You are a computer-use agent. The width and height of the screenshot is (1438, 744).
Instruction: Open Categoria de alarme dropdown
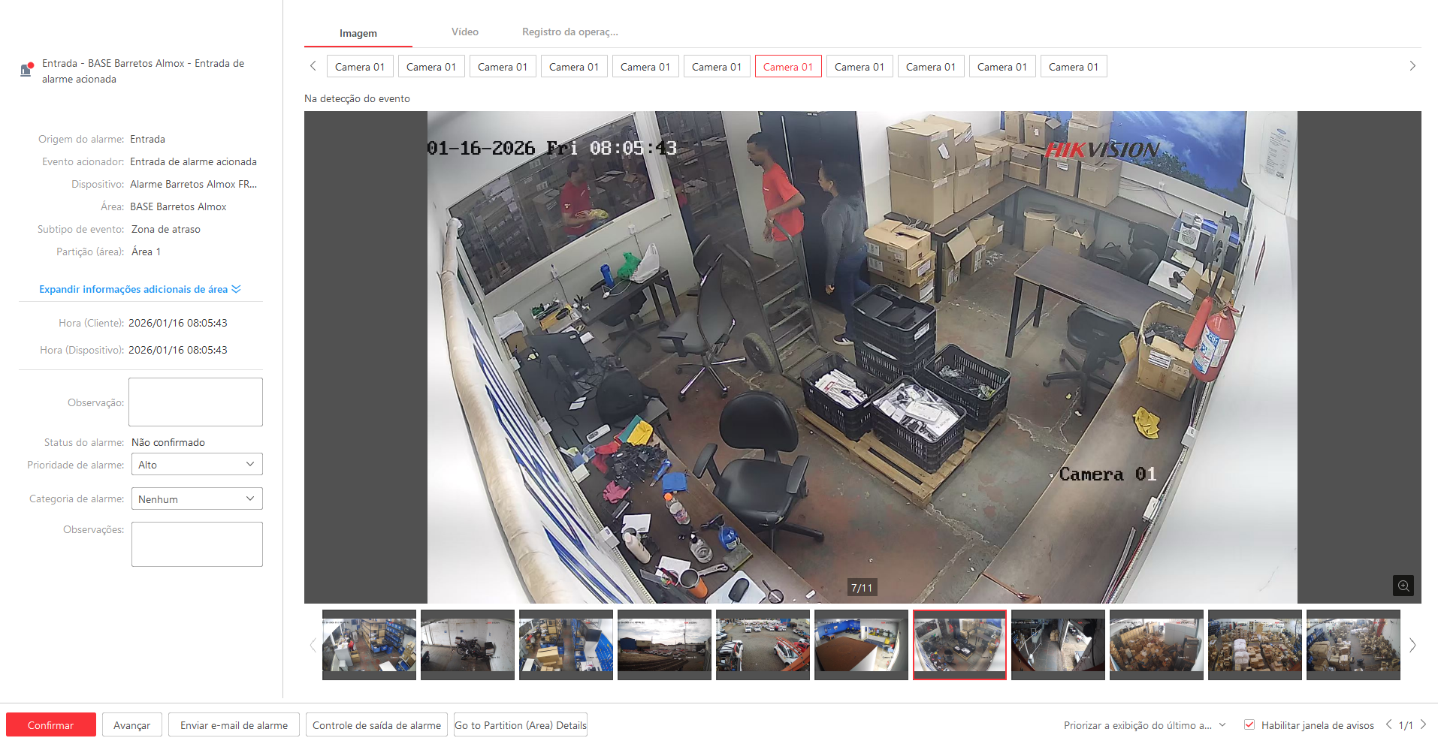(x=197, y=499)
